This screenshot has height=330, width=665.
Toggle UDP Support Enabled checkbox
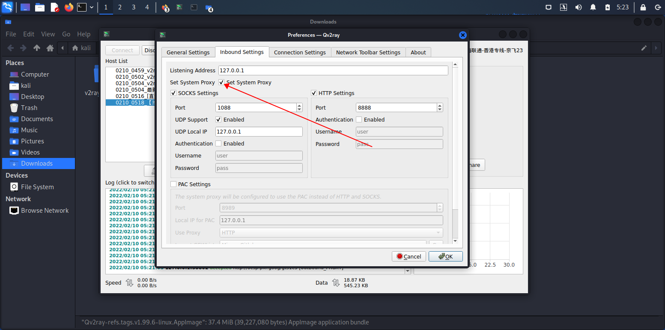click(218, 119)
